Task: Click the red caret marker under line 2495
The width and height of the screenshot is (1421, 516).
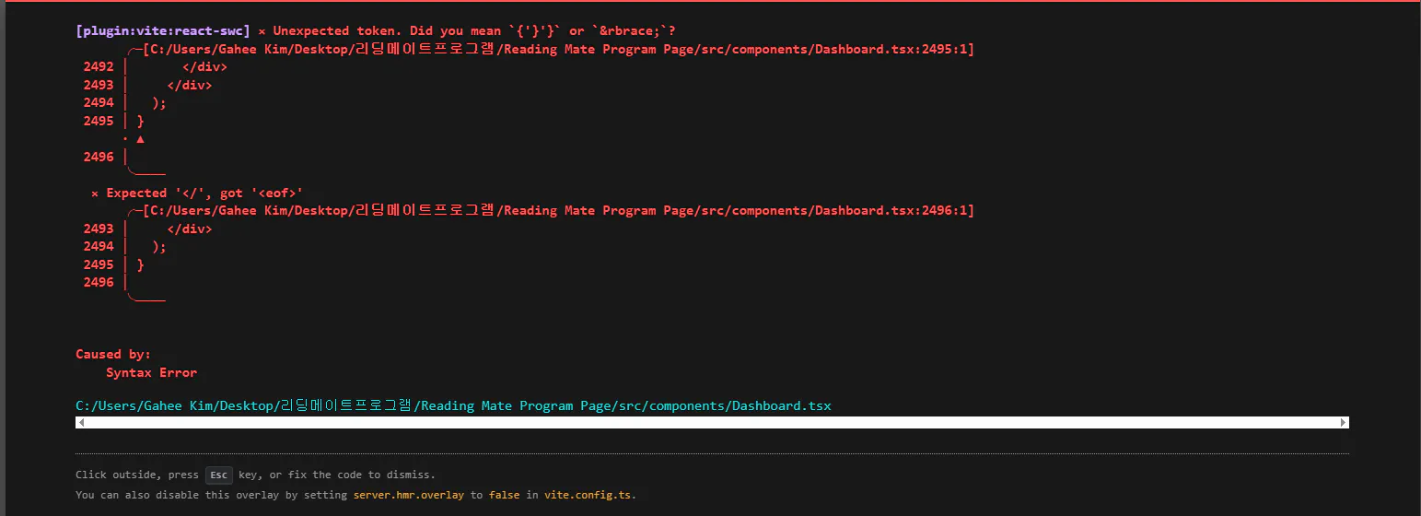Action: [140, 139]
